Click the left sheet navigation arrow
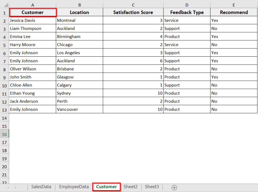This screenshot has width=258, height=192. (8, 187)
